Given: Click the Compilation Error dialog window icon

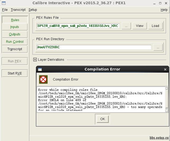Looking at the screenshot, I should (x=40, y=69).
